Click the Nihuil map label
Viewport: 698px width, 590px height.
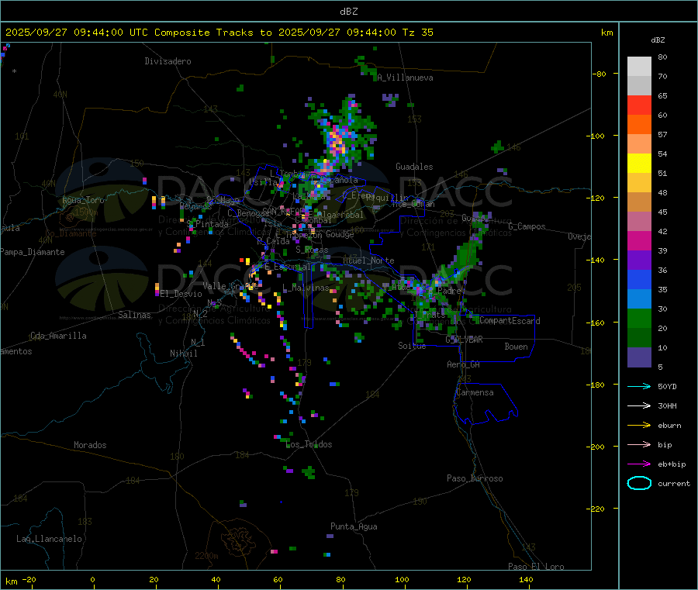point(183,354)
